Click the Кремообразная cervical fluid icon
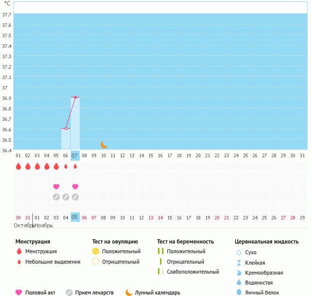Screen dimensions: 312x296 239,273
